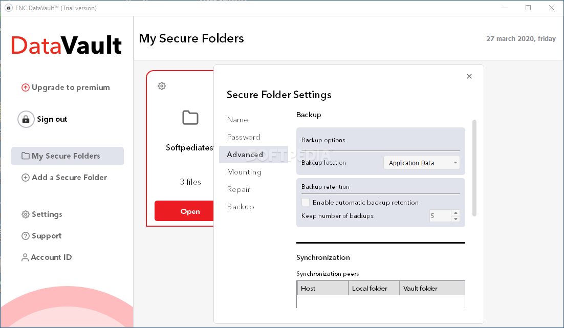Image resolution: width=564 pixels, height=328 pixels.
Task: Click the 'Backup options' heading
Action: [x=323, y=140]
